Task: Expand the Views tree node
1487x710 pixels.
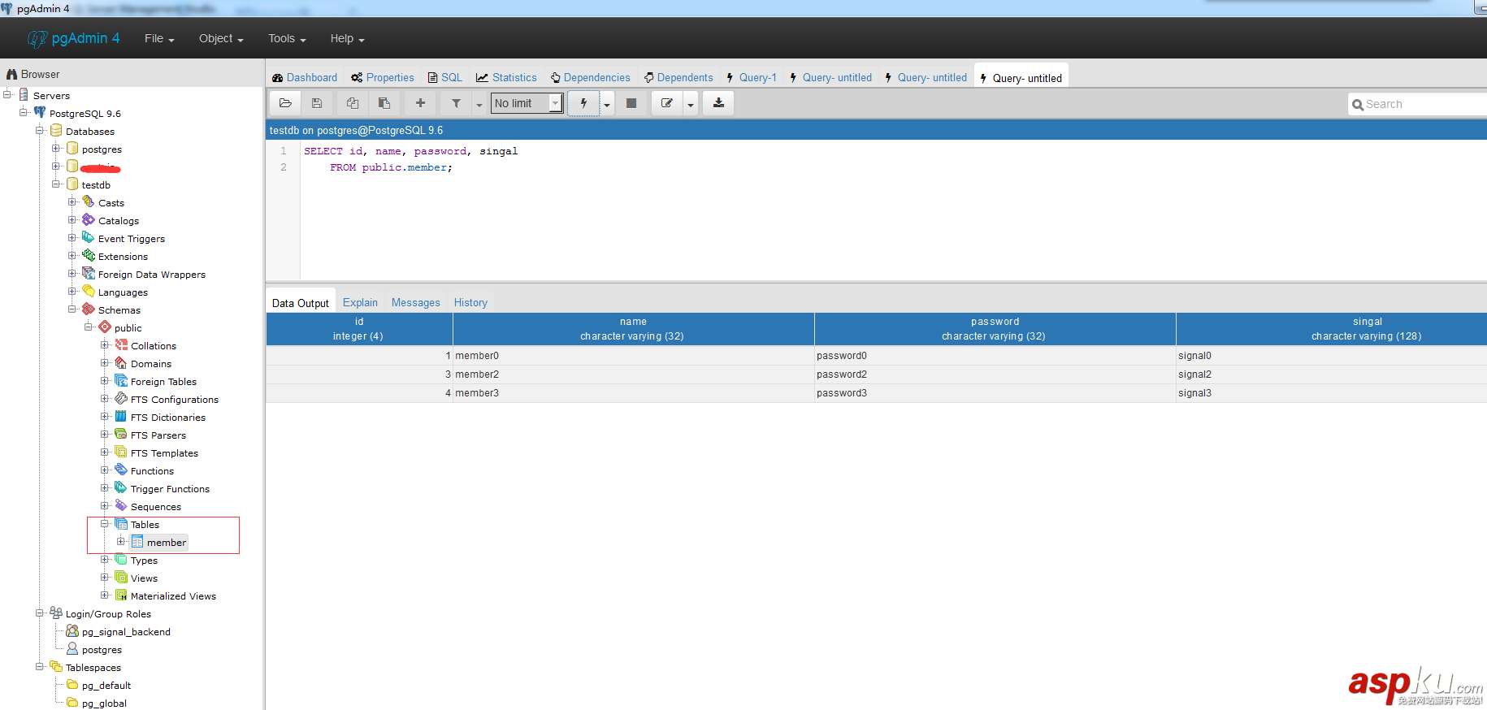Action: 105,578
